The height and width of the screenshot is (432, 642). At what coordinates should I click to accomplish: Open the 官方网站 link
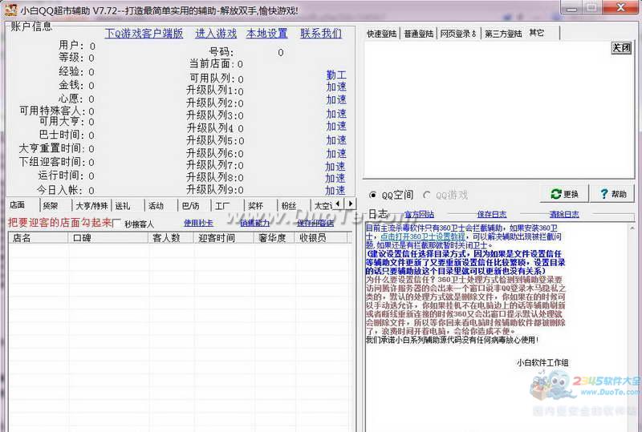point(419,214)
